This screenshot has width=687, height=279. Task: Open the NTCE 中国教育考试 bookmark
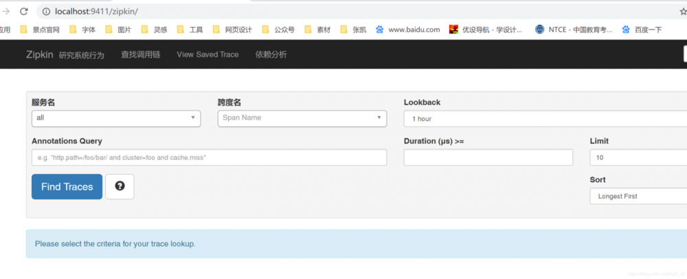574,29
